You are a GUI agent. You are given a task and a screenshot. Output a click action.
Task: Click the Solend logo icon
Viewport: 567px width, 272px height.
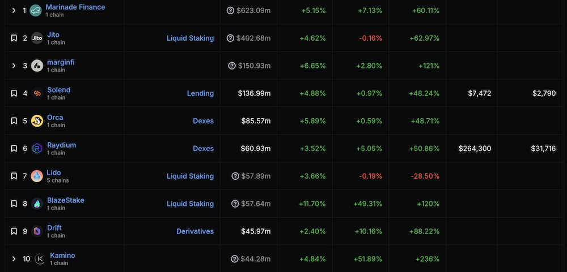tap(37, 93)
